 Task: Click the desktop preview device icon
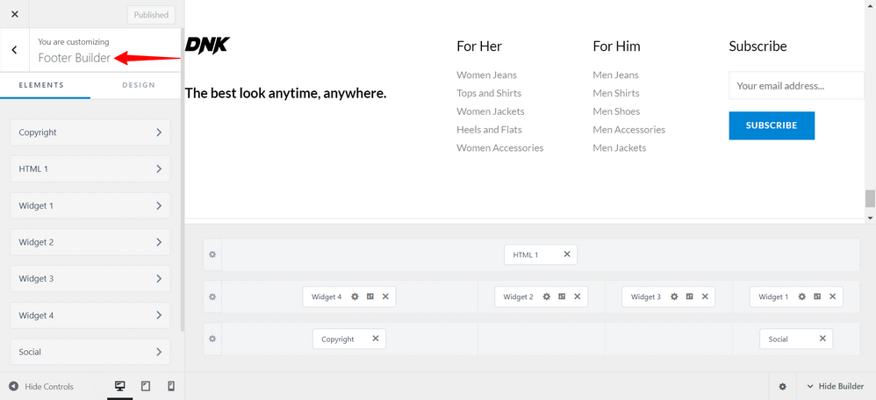[x=119, y=386]
